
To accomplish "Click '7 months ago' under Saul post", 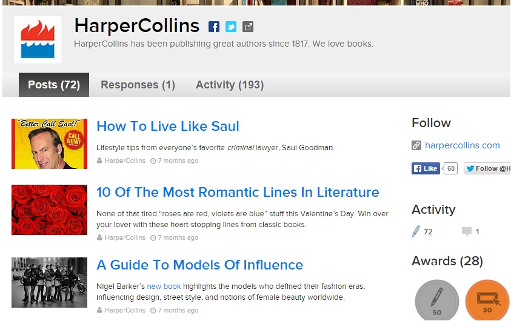I will (x=178, y=161).
